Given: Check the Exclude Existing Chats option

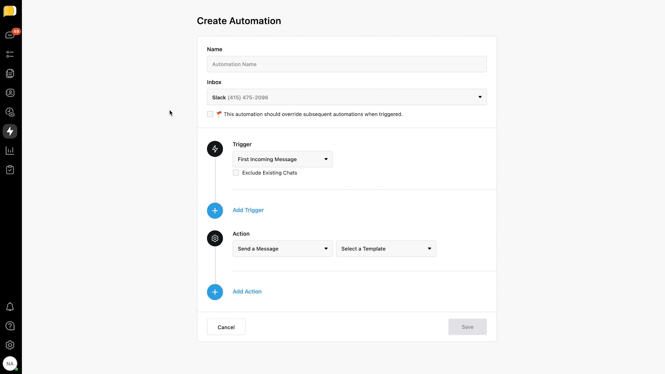Looking at the screenshot, I should (236, 172).
